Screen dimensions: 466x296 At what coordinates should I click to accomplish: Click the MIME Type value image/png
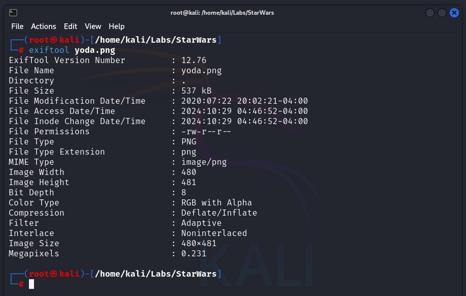(204, 162)
